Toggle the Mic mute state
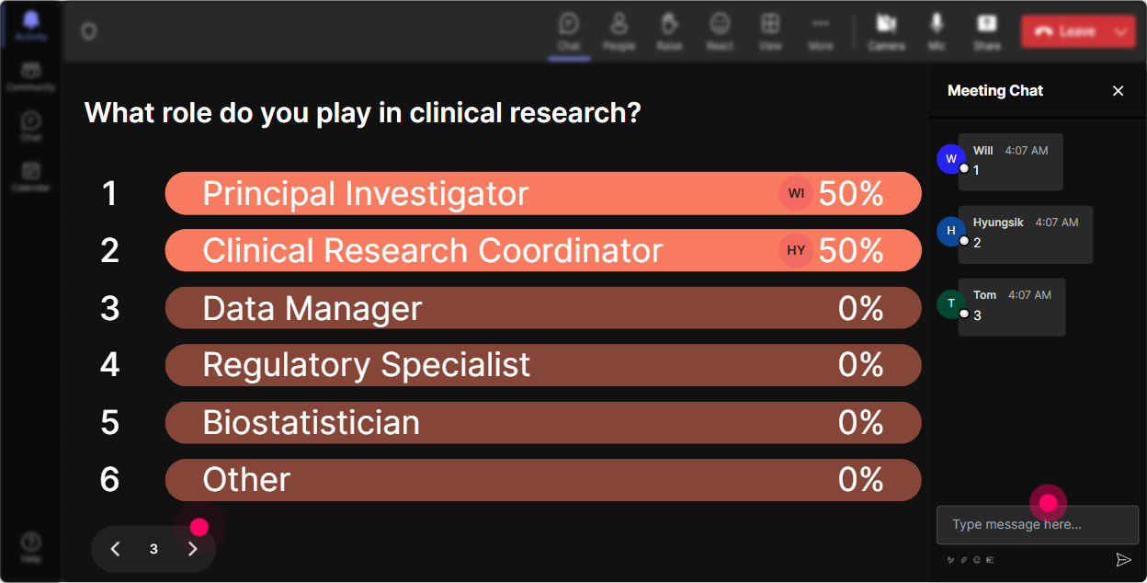1147x583 pixels. pyautogui.click(x=937, y=31)
